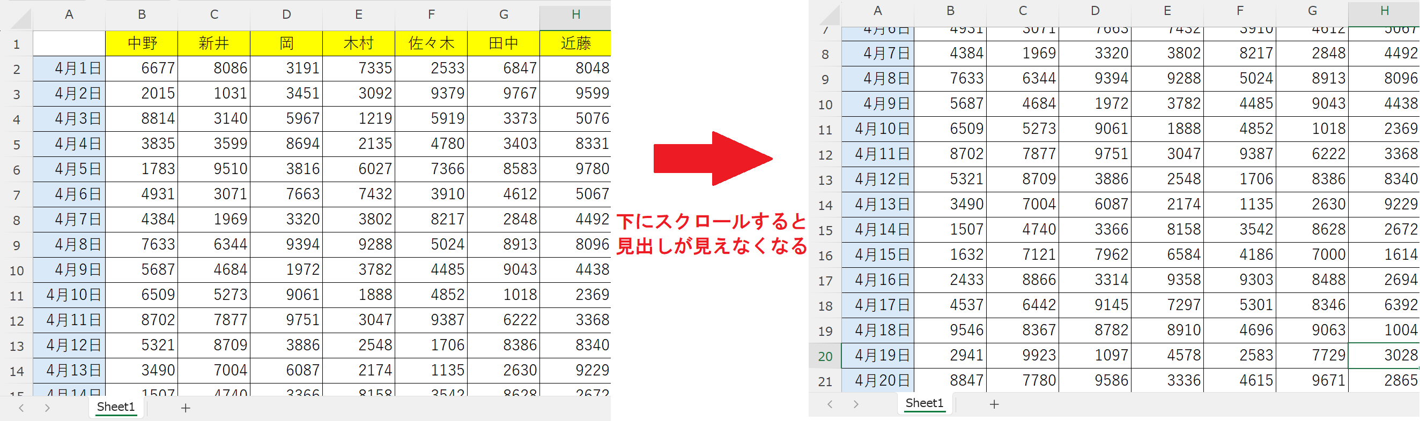Click cell containing 8086
The image size is (1420, 421).
(x=214, y=69)
